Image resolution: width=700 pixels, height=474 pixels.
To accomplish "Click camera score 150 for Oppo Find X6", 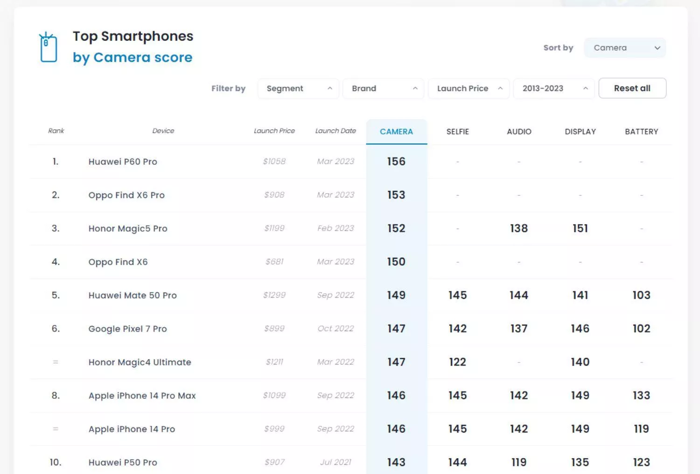I will point(396,262).
